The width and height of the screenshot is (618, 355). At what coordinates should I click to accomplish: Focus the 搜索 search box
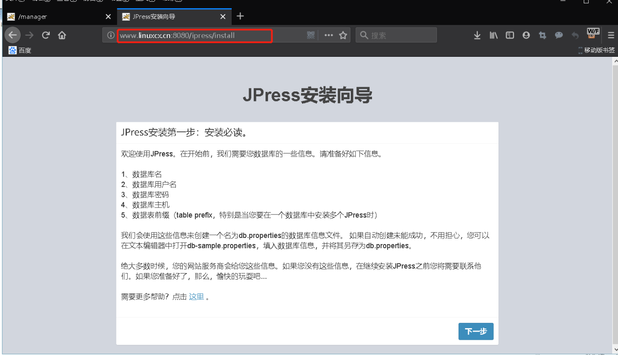(396, 35)
